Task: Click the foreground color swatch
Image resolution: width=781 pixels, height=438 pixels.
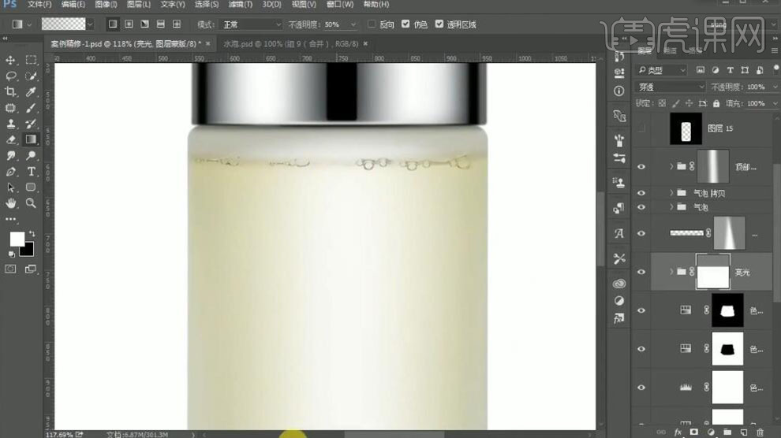Action: (x=17, y=239)
